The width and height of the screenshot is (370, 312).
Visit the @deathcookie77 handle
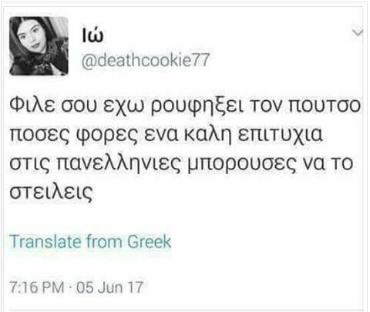coord(146,61)
